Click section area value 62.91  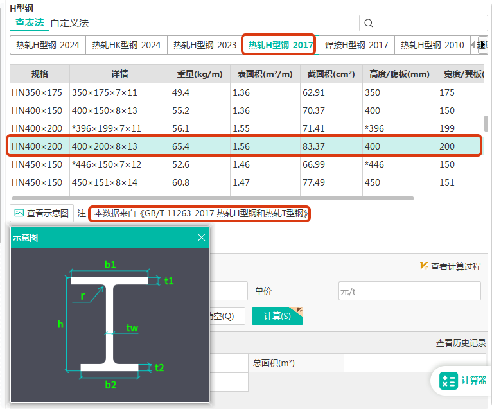click(313, 92)
